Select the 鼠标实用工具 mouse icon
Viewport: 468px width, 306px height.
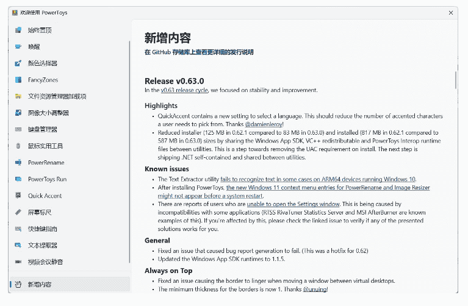click(x=18, y=146)
